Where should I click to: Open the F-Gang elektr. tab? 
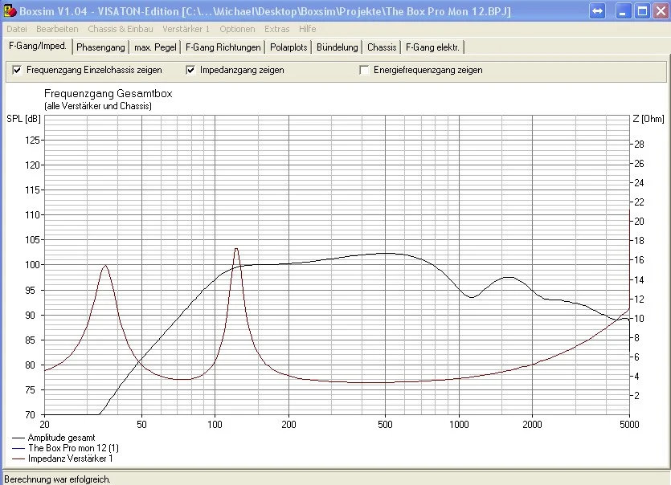pyautogui.click(x=432, y=47)
